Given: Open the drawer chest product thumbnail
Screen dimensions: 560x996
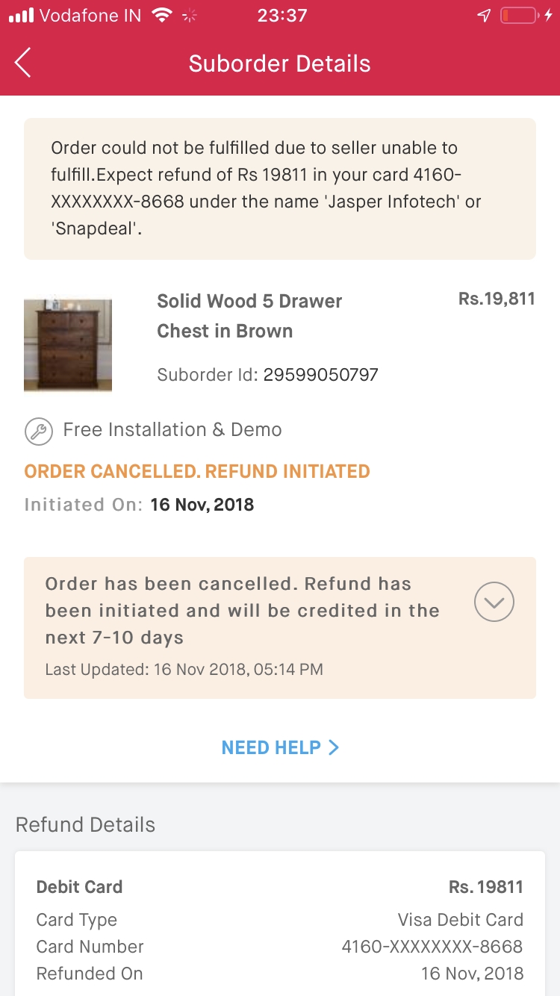Looking at the screenshot, I should 67,345.
